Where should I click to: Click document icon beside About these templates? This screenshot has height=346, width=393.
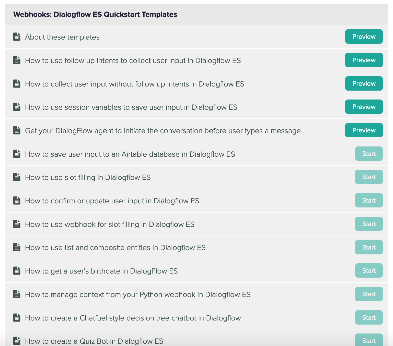(17, 37)
